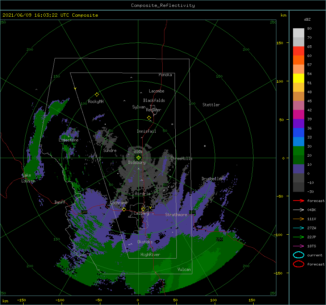Click the Banff label
The height and width of the screenshot is (305, 326).
(60, 202)
